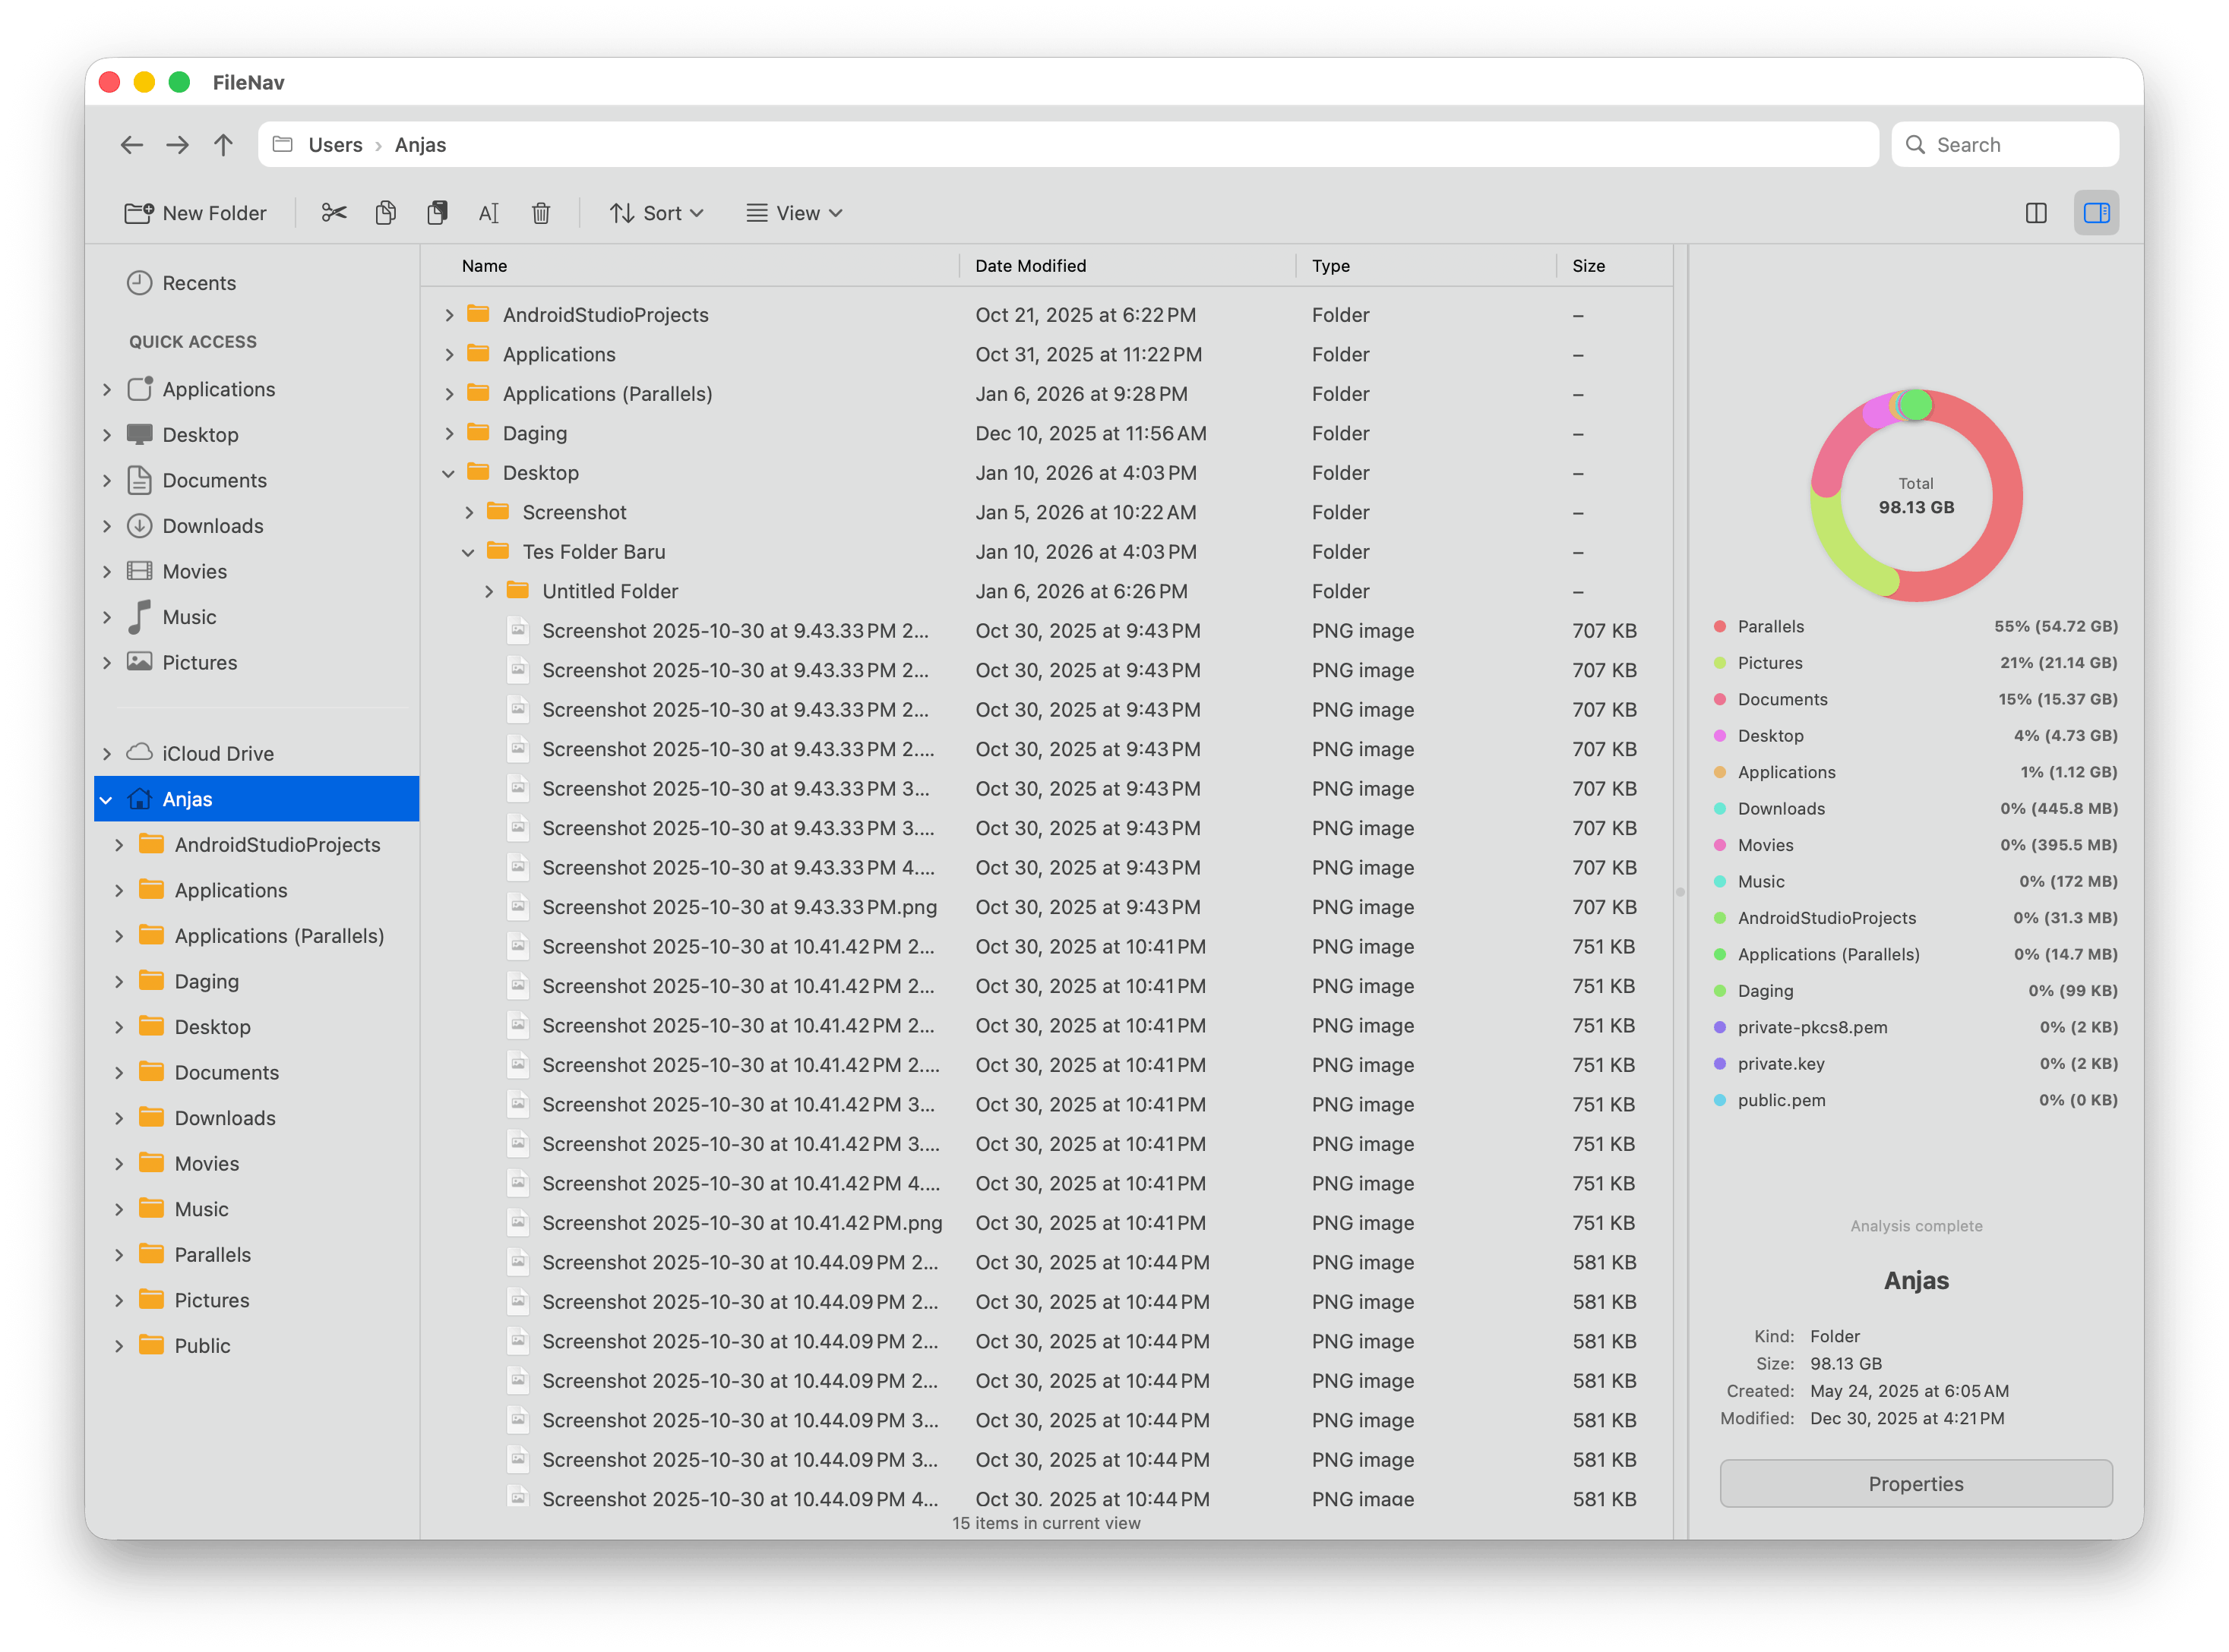
Task: Open the Sort dropdown
Action: [x=657, y=213]
